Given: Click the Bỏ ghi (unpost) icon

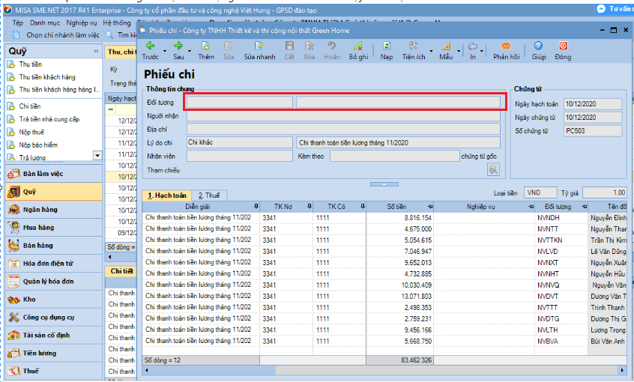Looking at the screenshot, I should click(358, 47).
